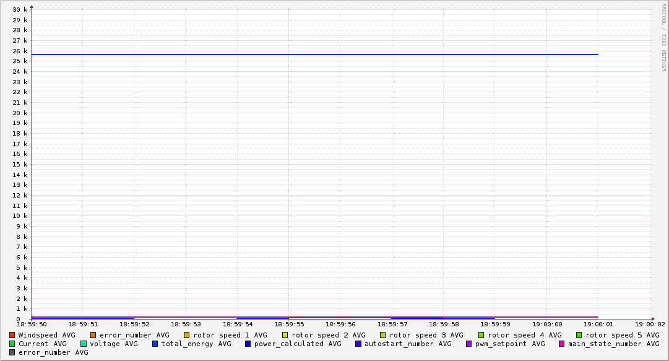
Task: Select the blue total_energy AVG legend swatch
Action: click(x=155, y=344)
